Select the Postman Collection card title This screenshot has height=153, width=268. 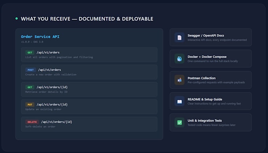coord(201,78)
